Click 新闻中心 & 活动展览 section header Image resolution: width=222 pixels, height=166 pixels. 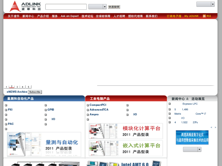pyautogui.click(x=192, y=98)
